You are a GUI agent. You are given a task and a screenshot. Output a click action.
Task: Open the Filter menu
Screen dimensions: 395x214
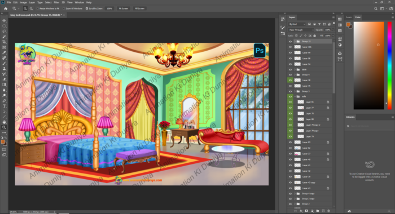(56, 2)
